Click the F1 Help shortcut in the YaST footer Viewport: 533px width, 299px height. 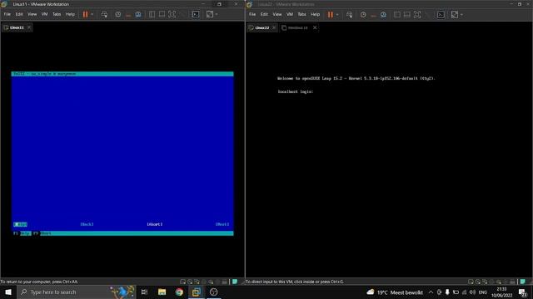click(x=22, y=233)
